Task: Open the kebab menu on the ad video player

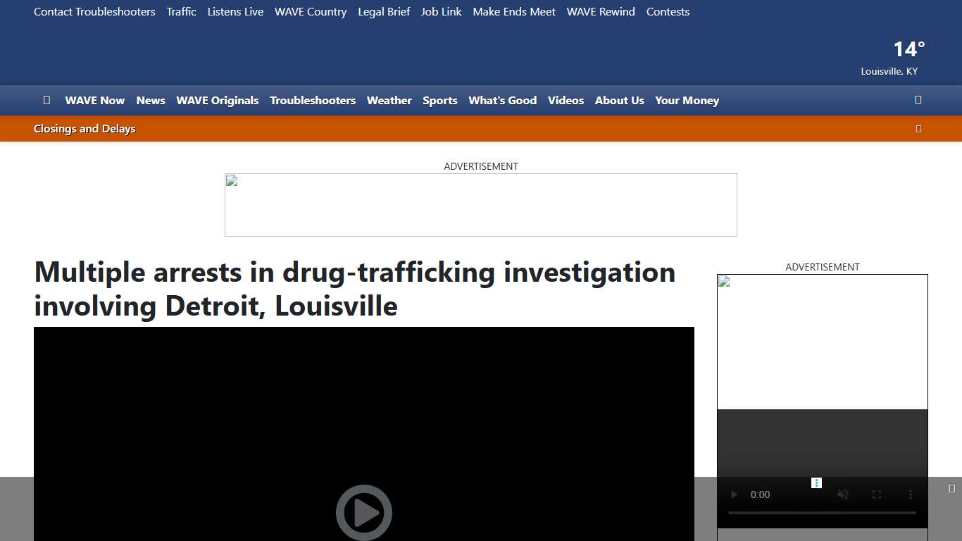Action: pyautogui.click(x=909, y=495)
